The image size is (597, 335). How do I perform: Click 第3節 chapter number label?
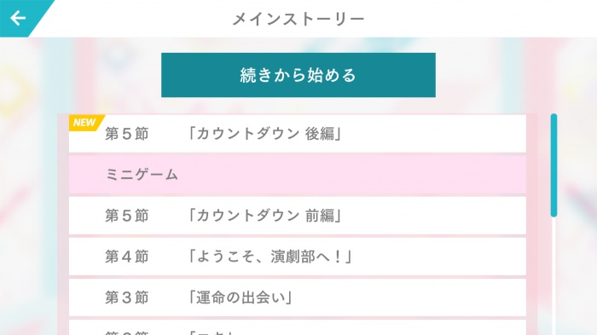127,297
